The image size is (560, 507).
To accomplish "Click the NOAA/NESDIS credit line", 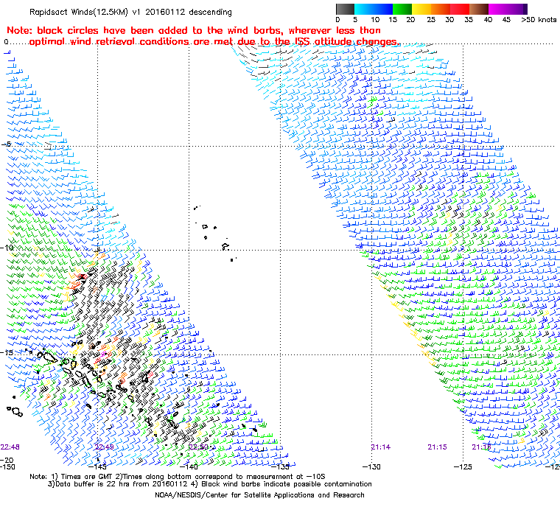I will pos(259,495).
